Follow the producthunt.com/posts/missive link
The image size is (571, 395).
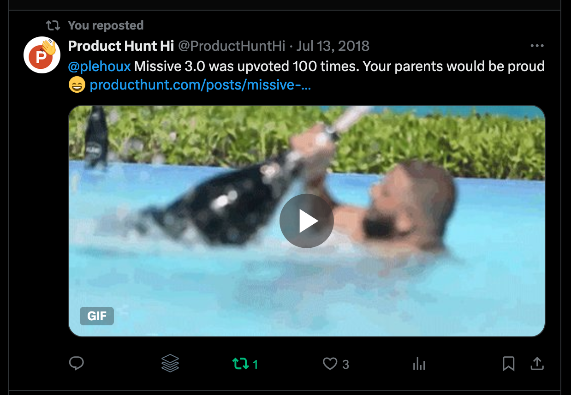pyautogui.click(x=200, y=85)
